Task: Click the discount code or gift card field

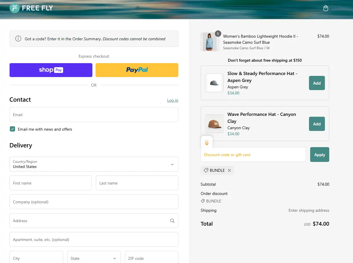Action: point(253,155)
